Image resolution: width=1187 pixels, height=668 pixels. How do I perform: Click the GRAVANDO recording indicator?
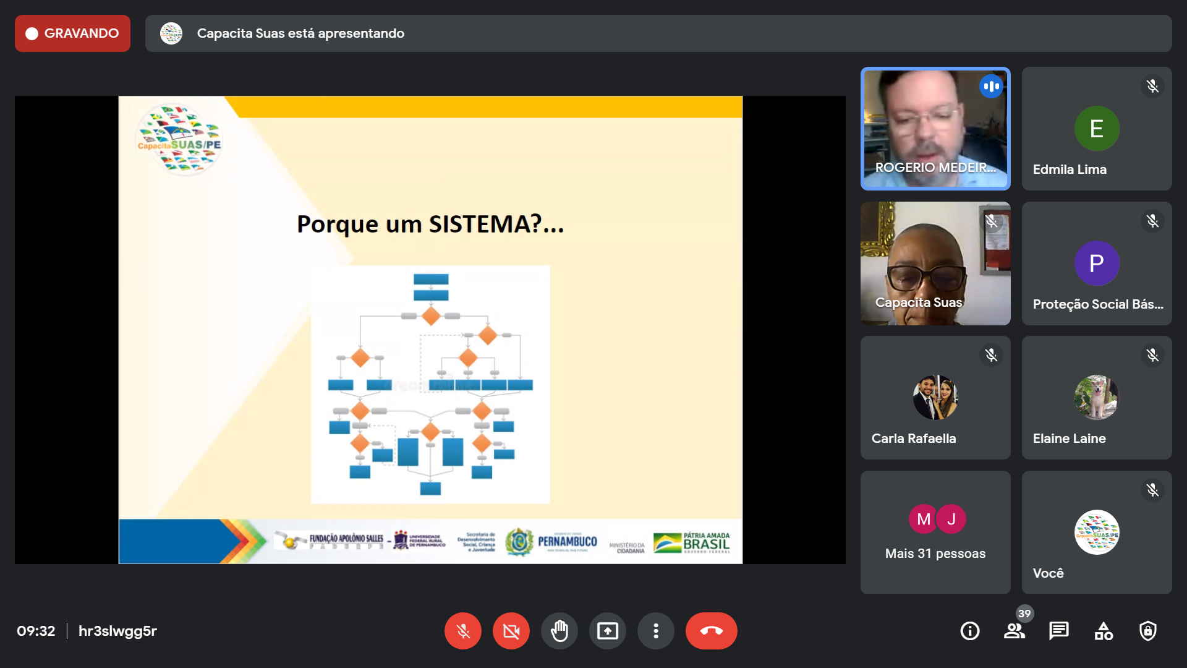pos(72,33)
